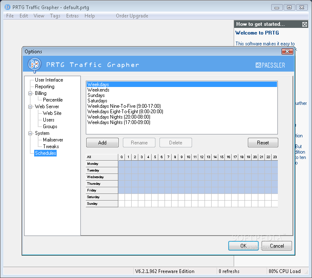Close the Options dialog with red X
This screenshot has height=278, width=312.
pos(287,52)
